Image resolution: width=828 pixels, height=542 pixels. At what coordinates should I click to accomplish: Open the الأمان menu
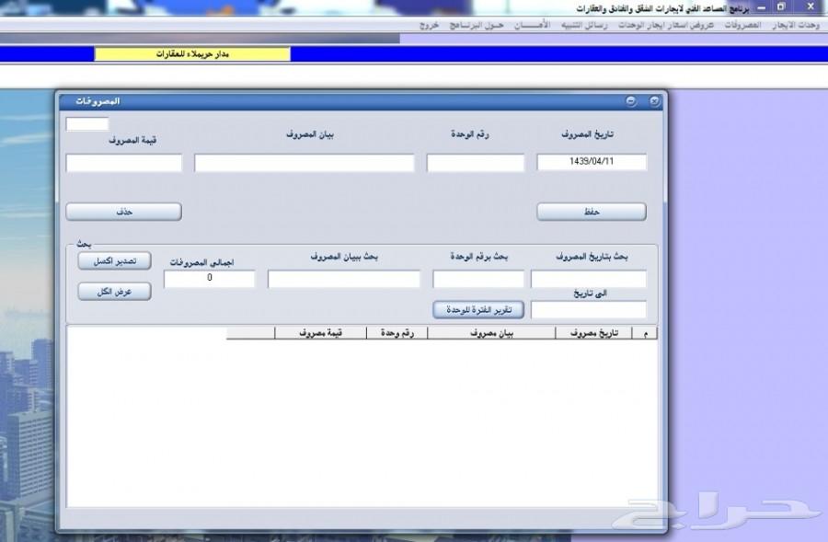point(533,26)
